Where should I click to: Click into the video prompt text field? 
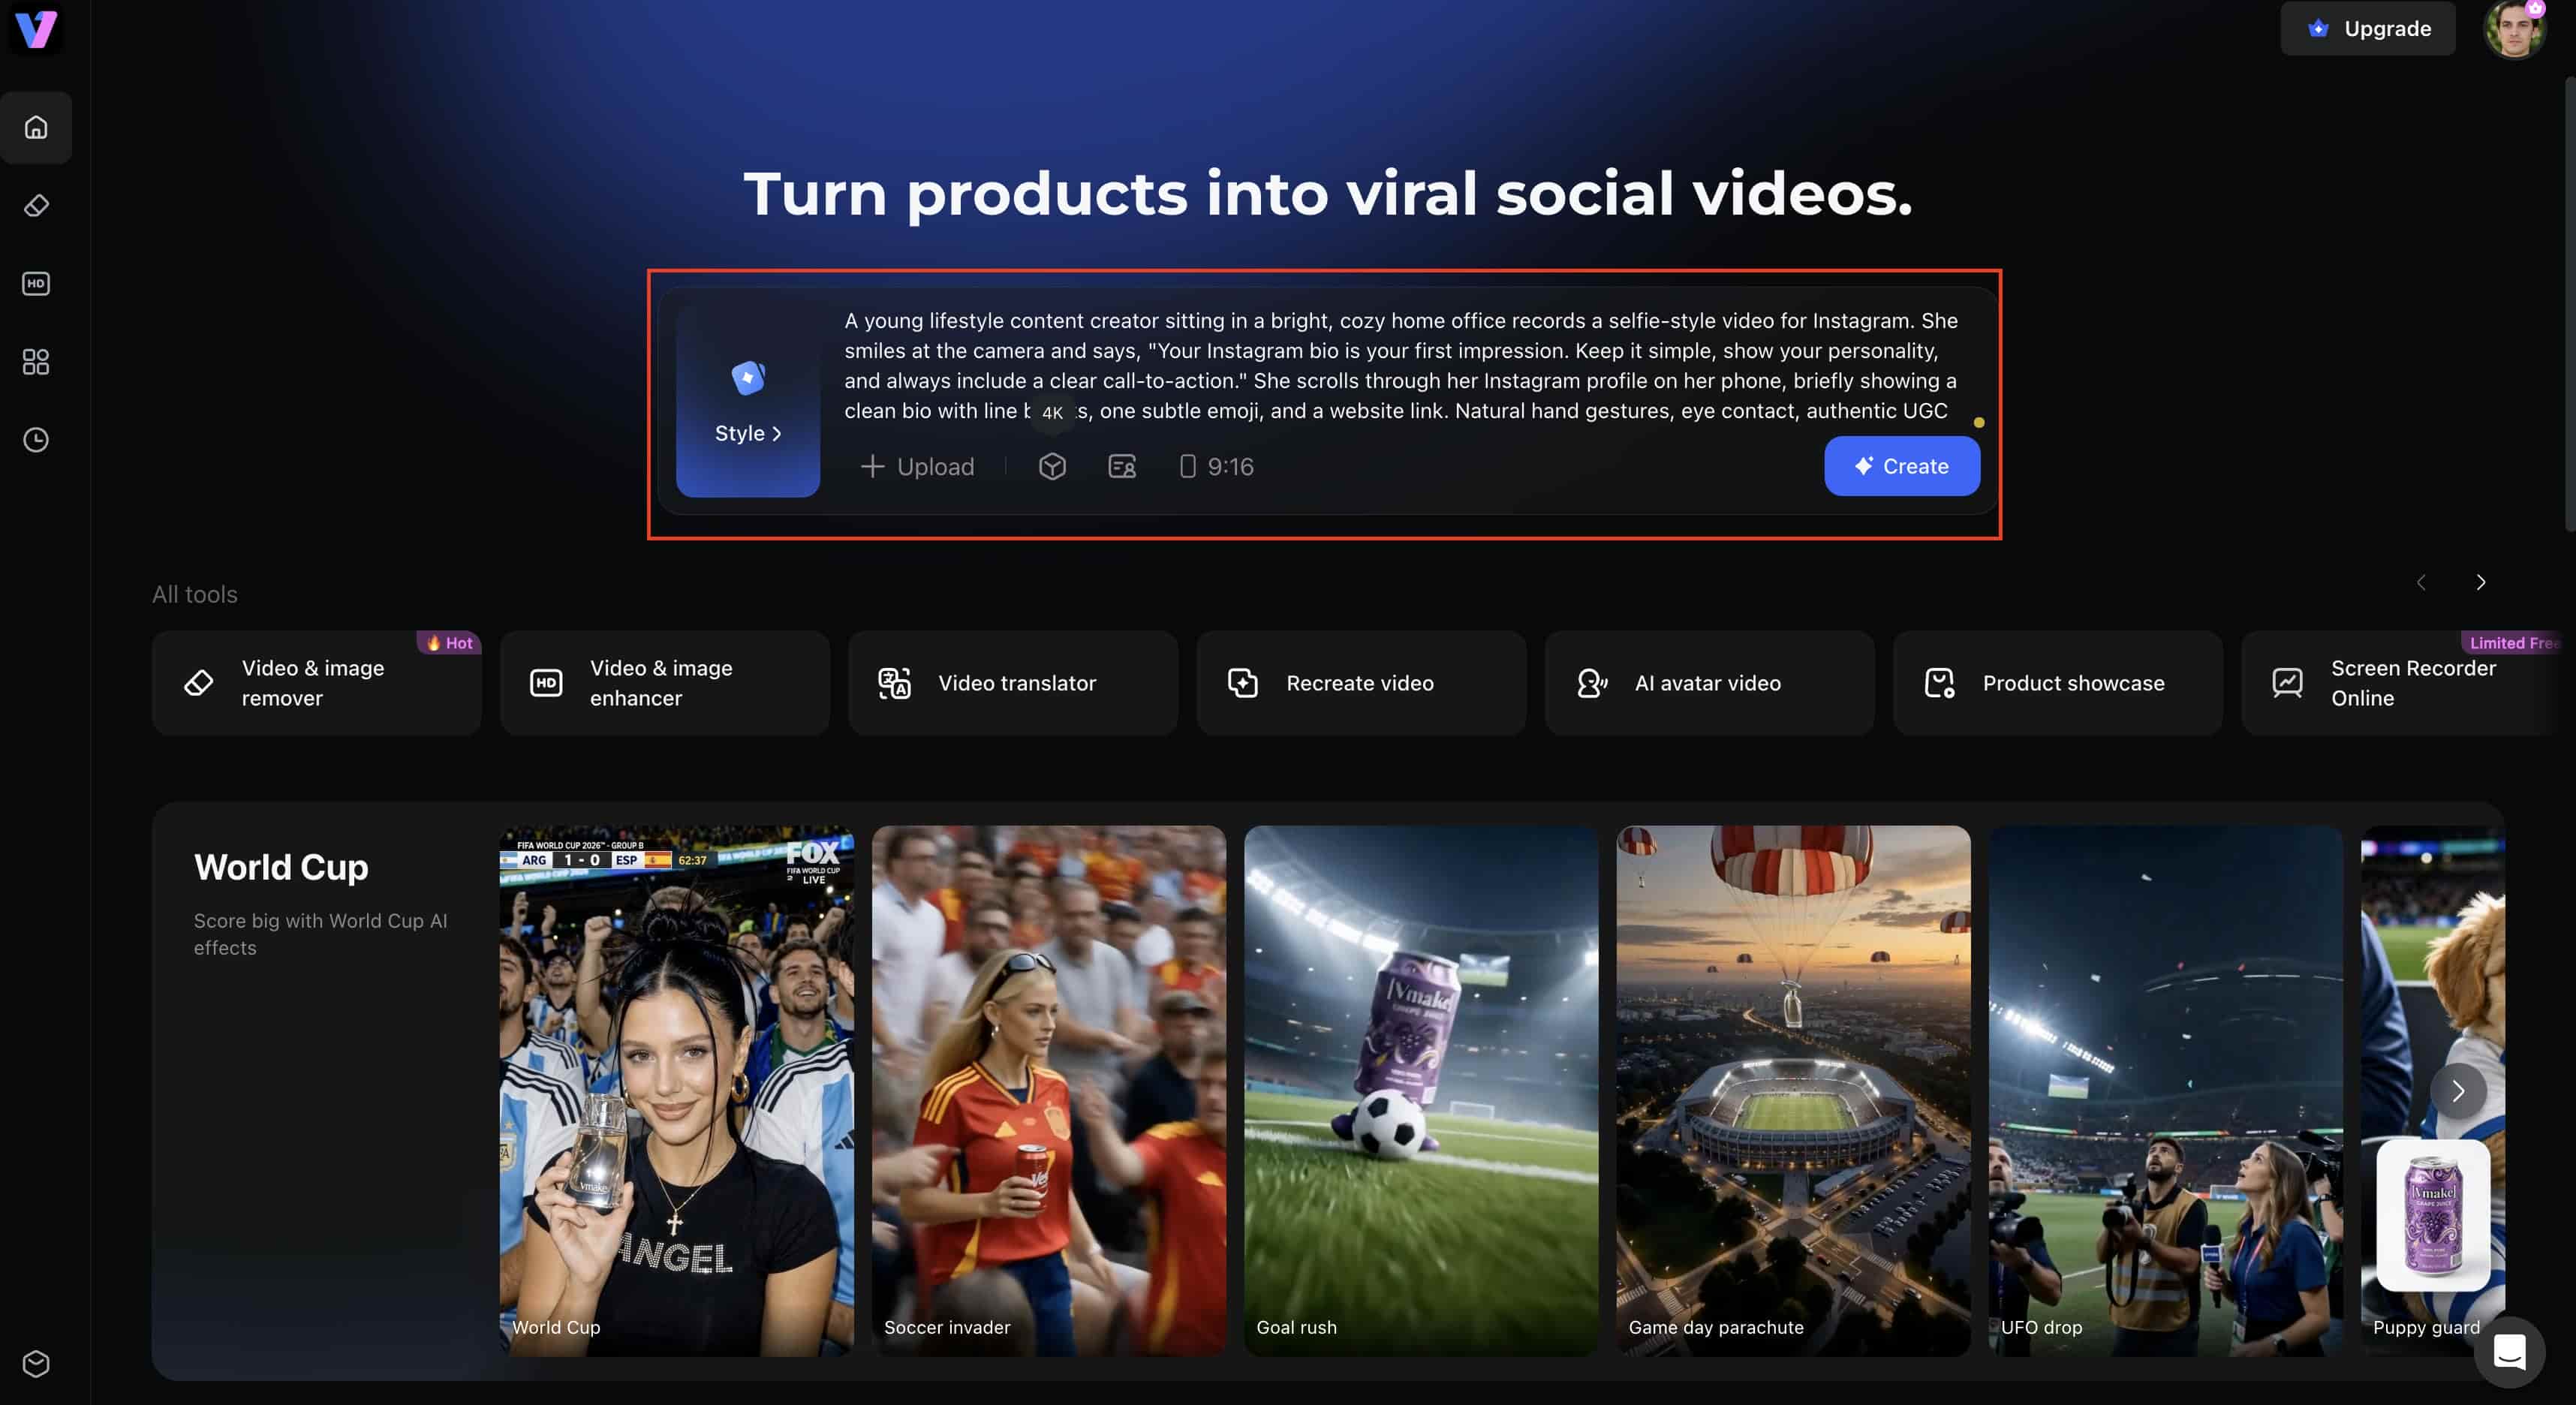[1400, 366]
